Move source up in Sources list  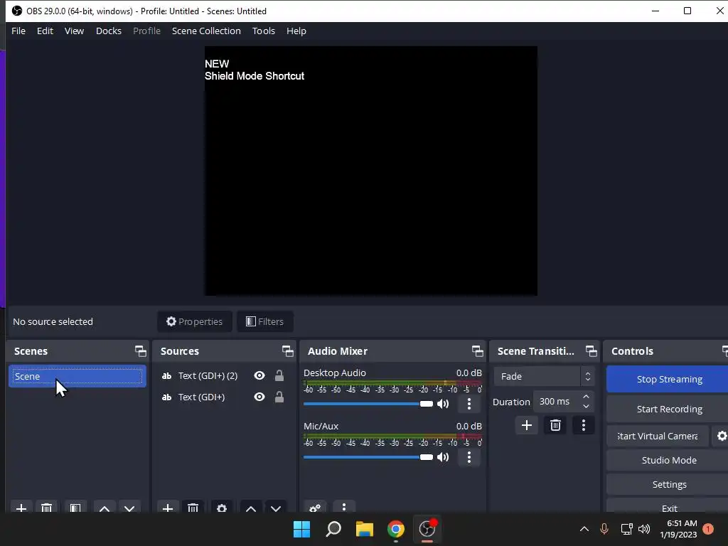[x=251, y=508]
